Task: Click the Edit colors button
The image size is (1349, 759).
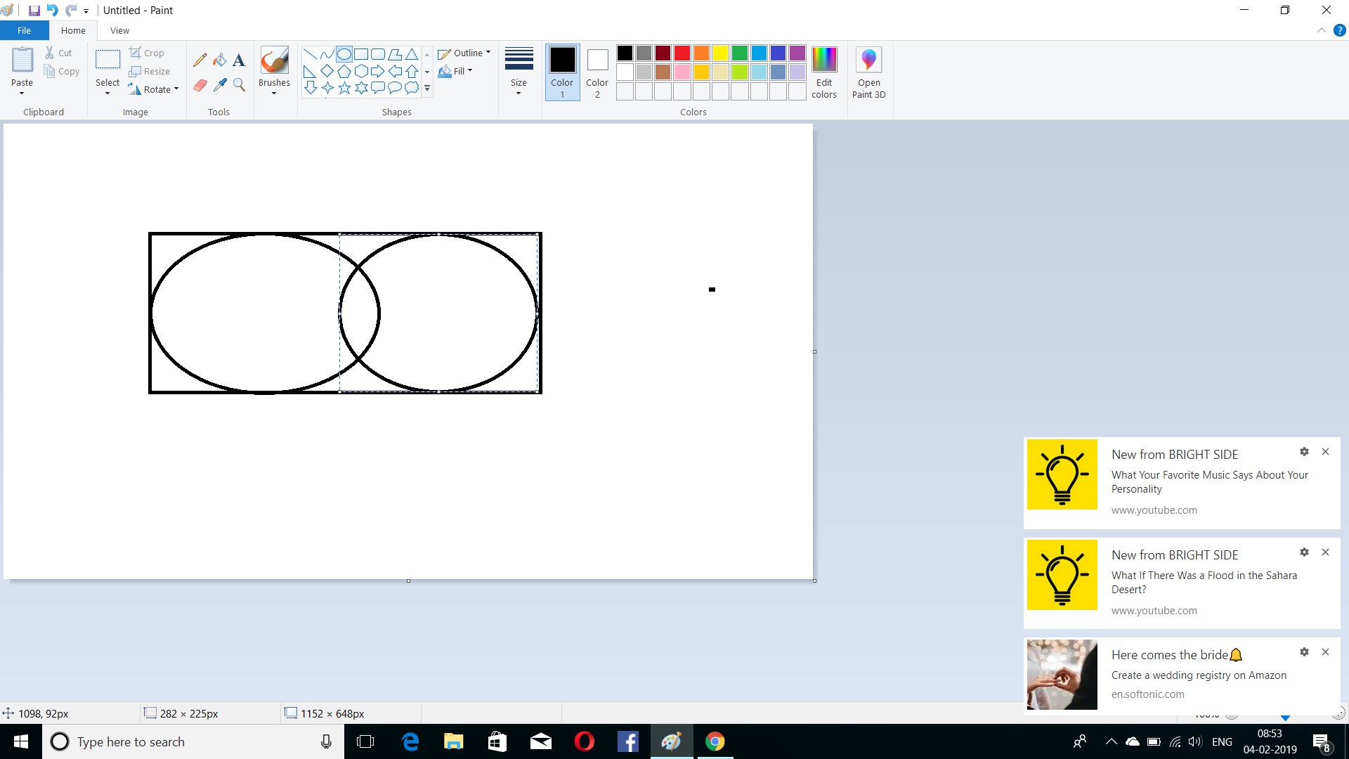Action: pos(823,72)
